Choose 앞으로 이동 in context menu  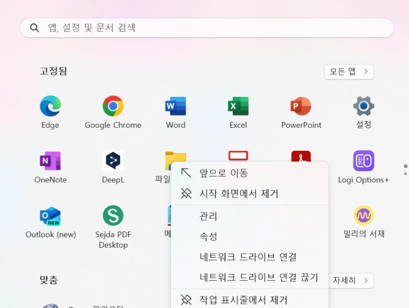pos(250,173)
